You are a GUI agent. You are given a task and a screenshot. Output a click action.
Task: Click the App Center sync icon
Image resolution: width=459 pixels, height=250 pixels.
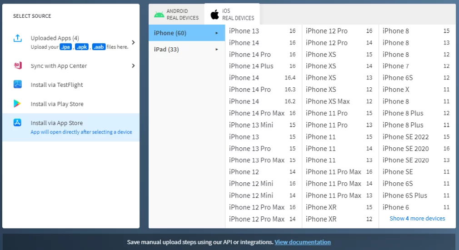(18, 65)
